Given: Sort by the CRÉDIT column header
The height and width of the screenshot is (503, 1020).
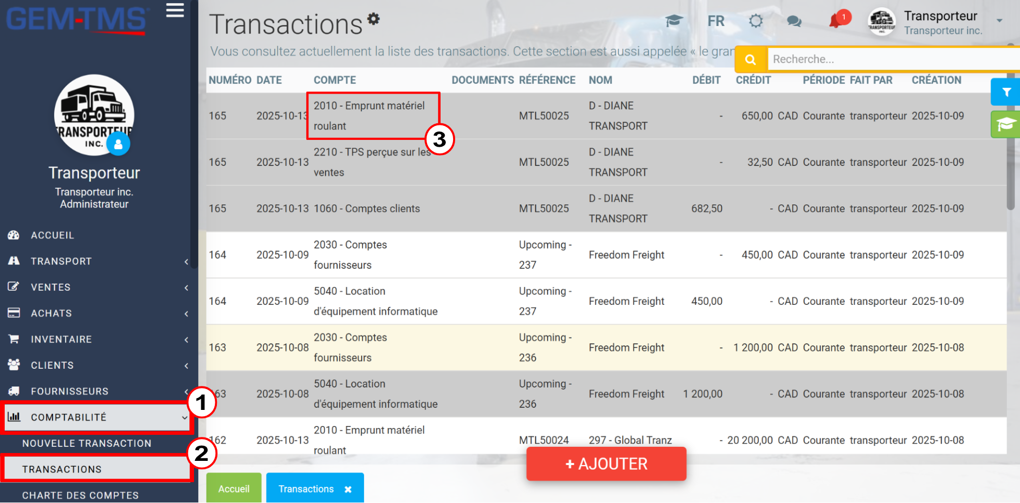Looking at the screenshot, I should (x=753, y=80).
